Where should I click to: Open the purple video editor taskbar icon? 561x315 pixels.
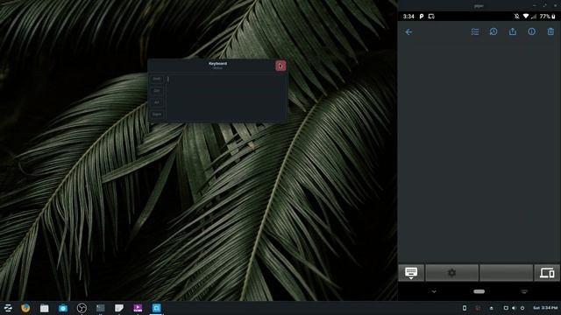138,308
